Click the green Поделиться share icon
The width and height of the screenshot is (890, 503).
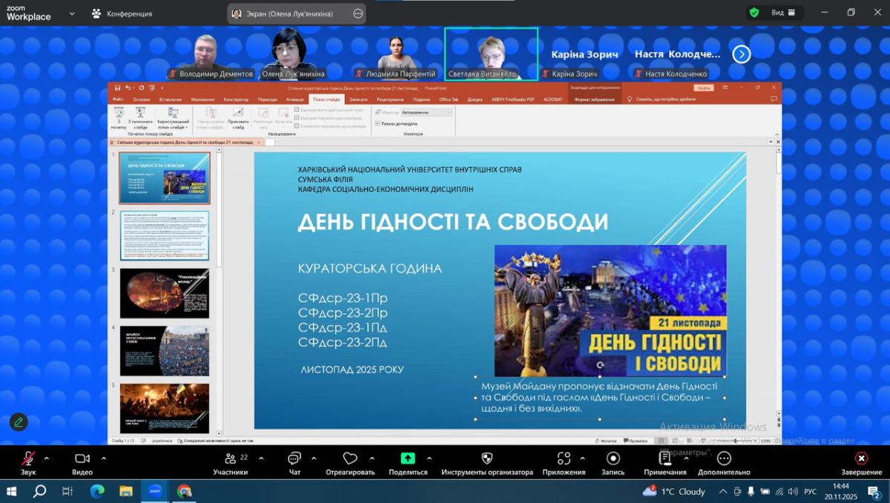click(408, 458)
